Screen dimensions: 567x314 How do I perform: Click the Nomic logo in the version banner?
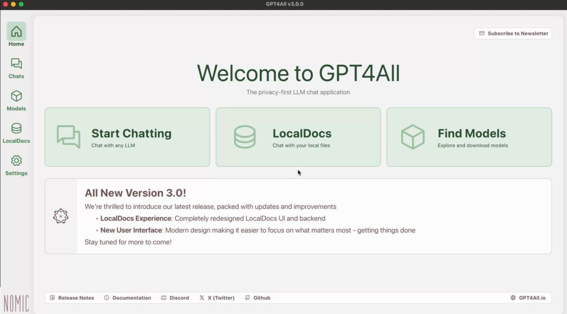tap(61, 216)
